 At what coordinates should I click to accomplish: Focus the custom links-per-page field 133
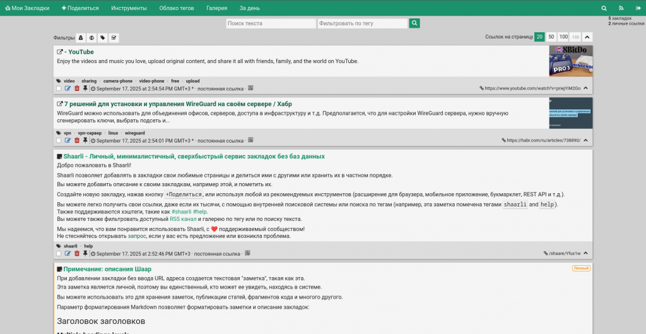575,37
